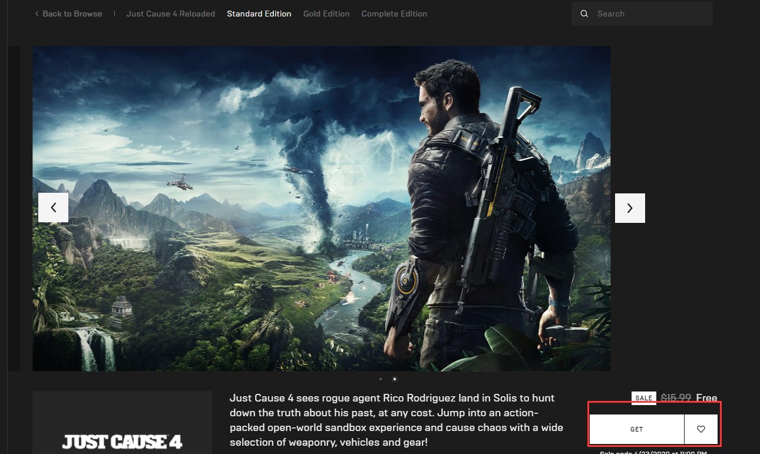Select the second carousel indicator dot
Image resolution: width=760 pixels, height=454 pixels.
click(x=394, y=379)
